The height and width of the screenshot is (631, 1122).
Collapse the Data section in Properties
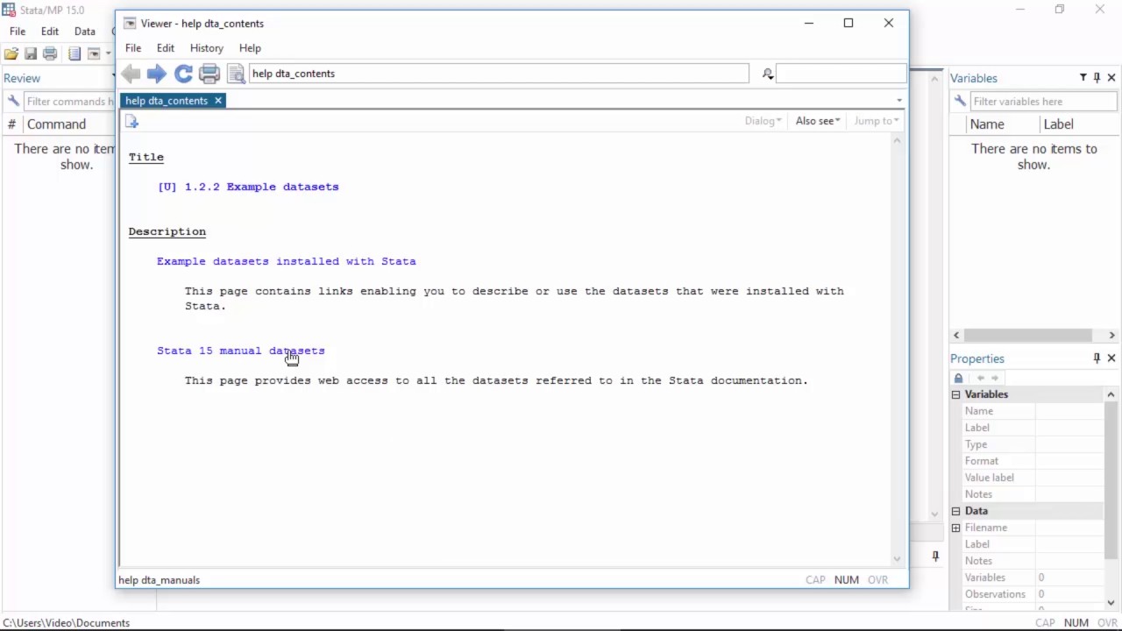(x=956, y=511)
